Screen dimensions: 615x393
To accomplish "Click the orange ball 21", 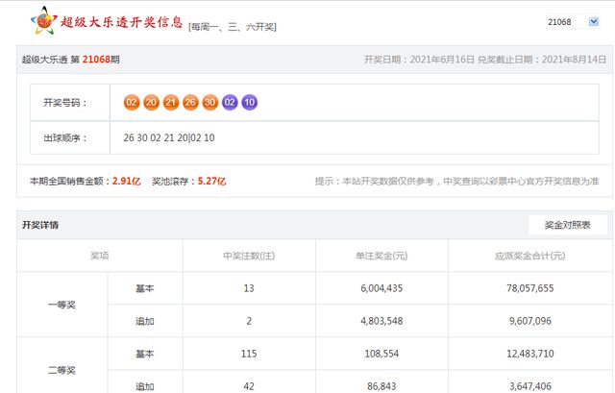I will [x=171, y=103].
